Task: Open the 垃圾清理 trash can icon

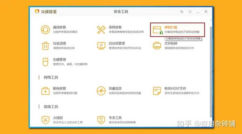Action: (x=45, y=46)
